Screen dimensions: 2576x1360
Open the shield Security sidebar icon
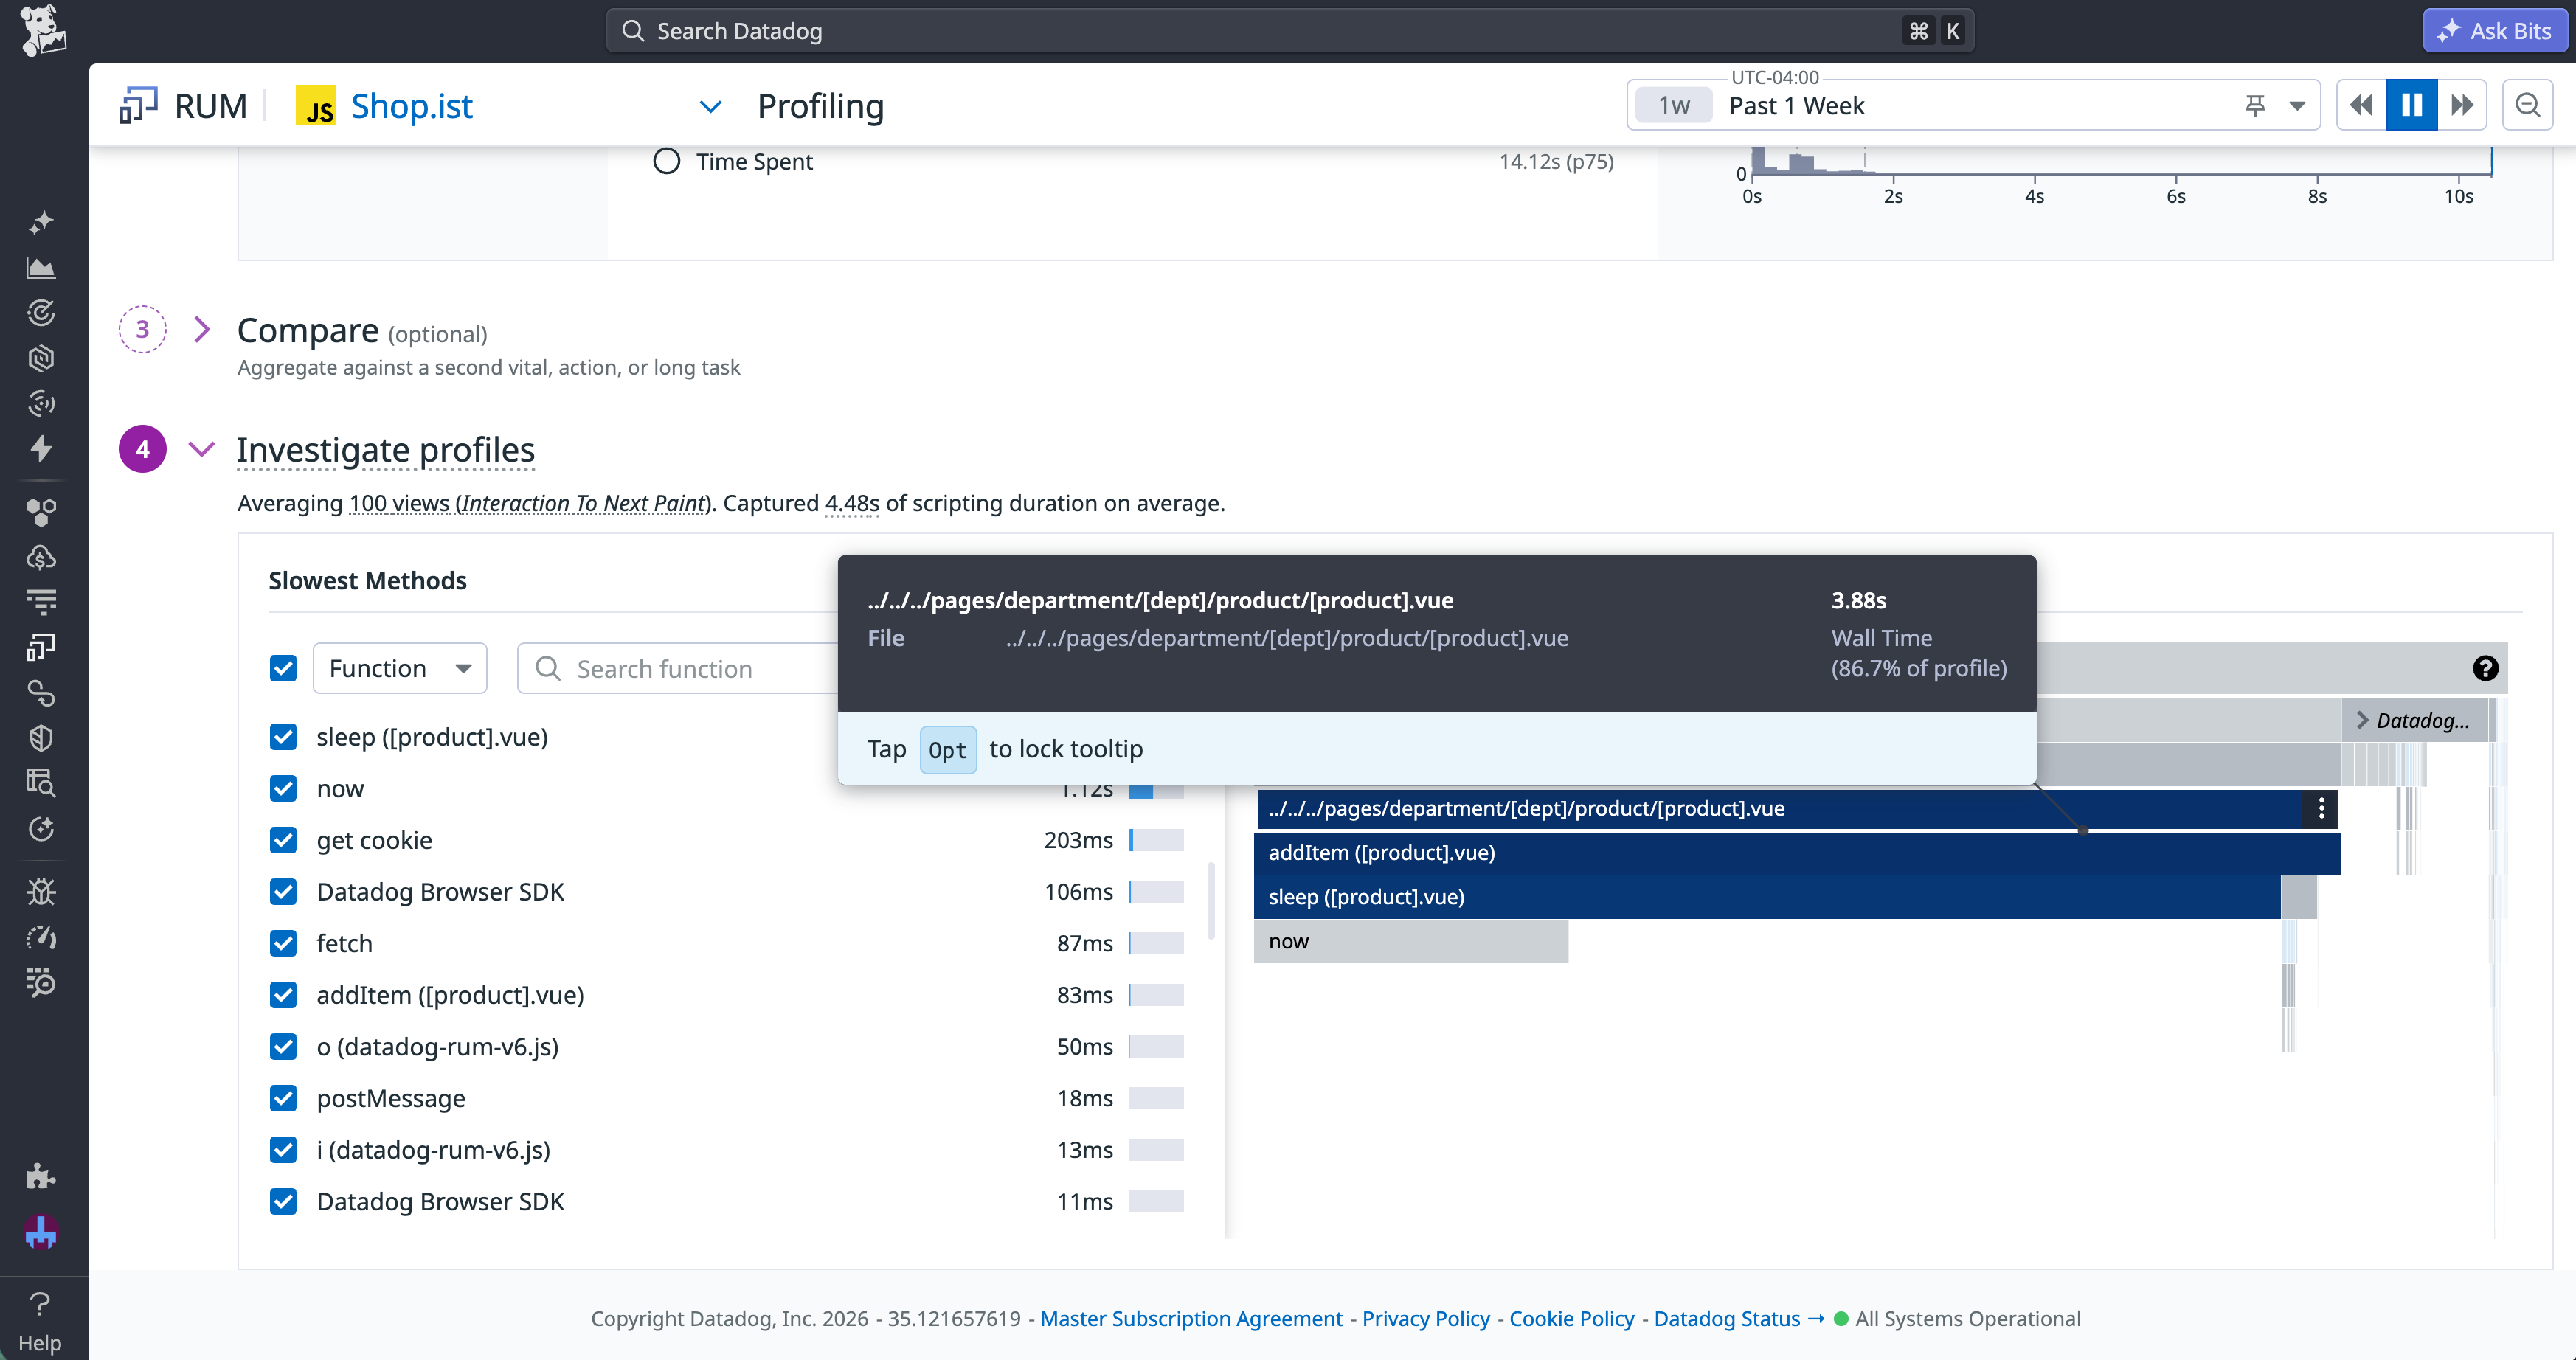click(x=41, y=738)
